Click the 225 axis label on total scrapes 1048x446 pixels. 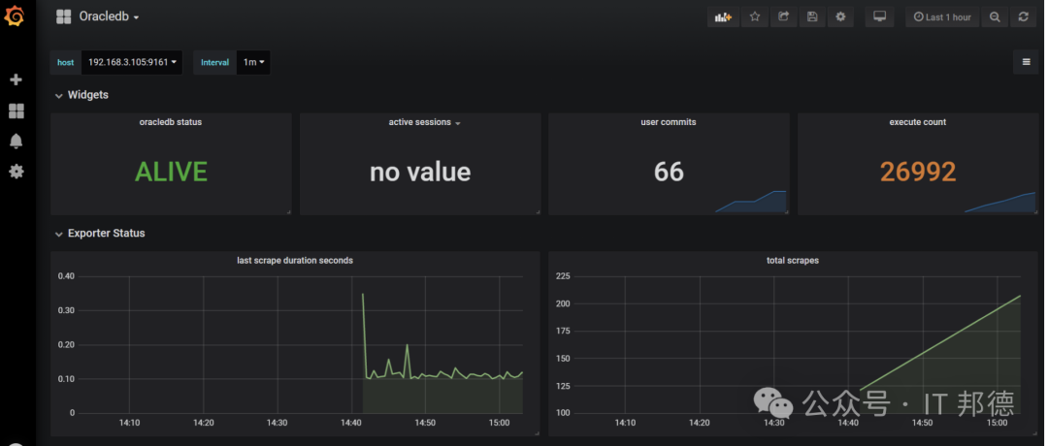tap(564, 275)
